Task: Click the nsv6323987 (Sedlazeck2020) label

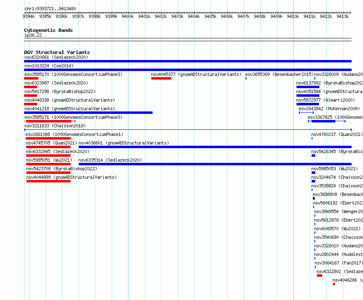Action: 56,83
